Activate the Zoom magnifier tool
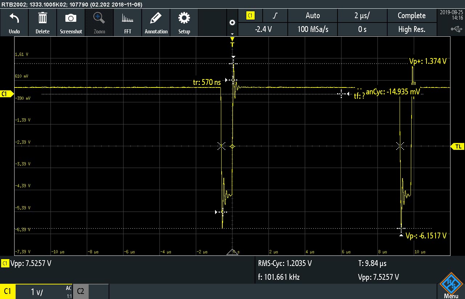The image size is (465, 299). click(99, 18)
